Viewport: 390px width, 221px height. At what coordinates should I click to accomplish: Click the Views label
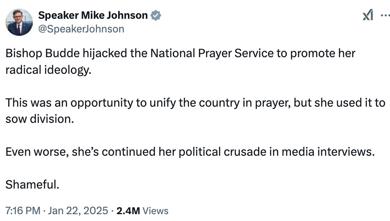coord(155,211)
